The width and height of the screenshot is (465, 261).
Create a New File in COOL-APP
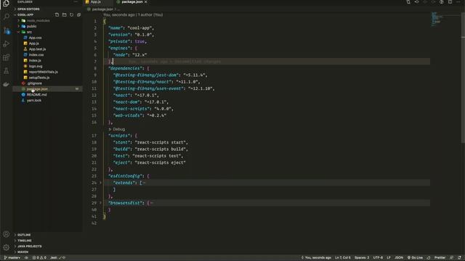pos(57,14)
